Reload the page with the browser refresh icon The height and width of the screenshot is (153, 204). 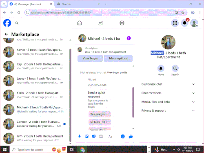tap(19, 13)
